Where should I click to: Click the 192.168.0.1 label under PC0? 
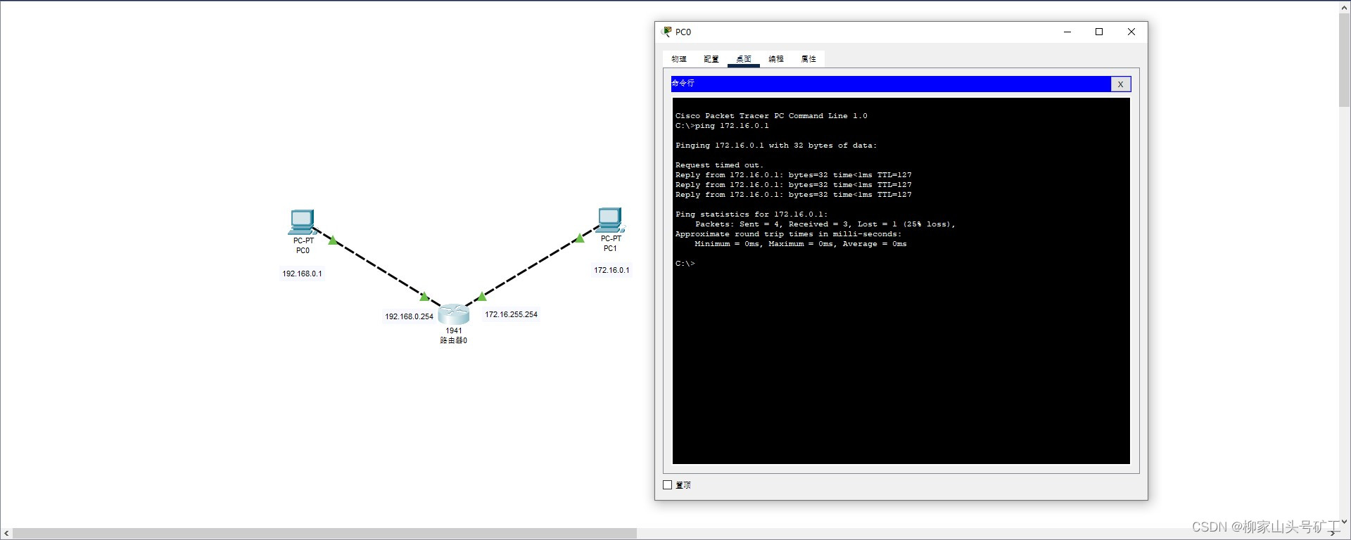[302, 274]
